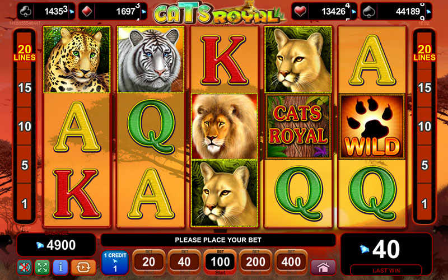Select the highlighted bet 100 button
The width and height of the screenshot is (448, 280).
[x=220, y=263]
